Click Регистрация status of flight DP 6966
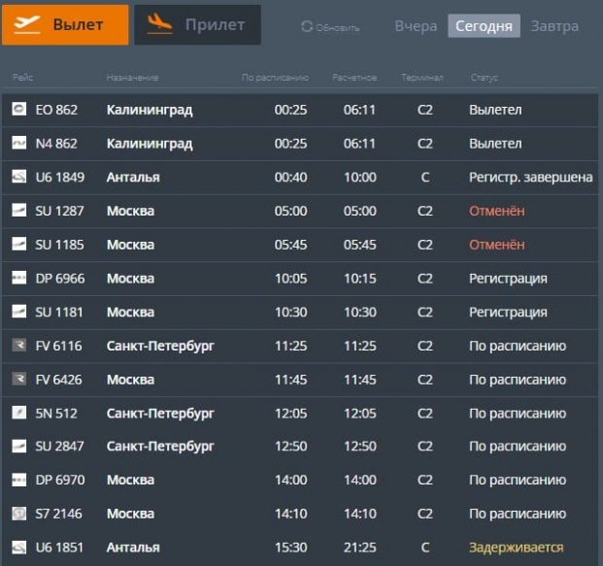This screenshot has width=603, height=566. click(x=508, y=279)
